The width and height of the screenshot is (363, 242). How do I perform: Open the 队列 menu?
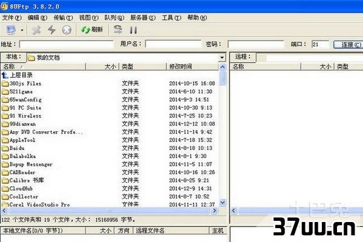[x=114, y=18]
